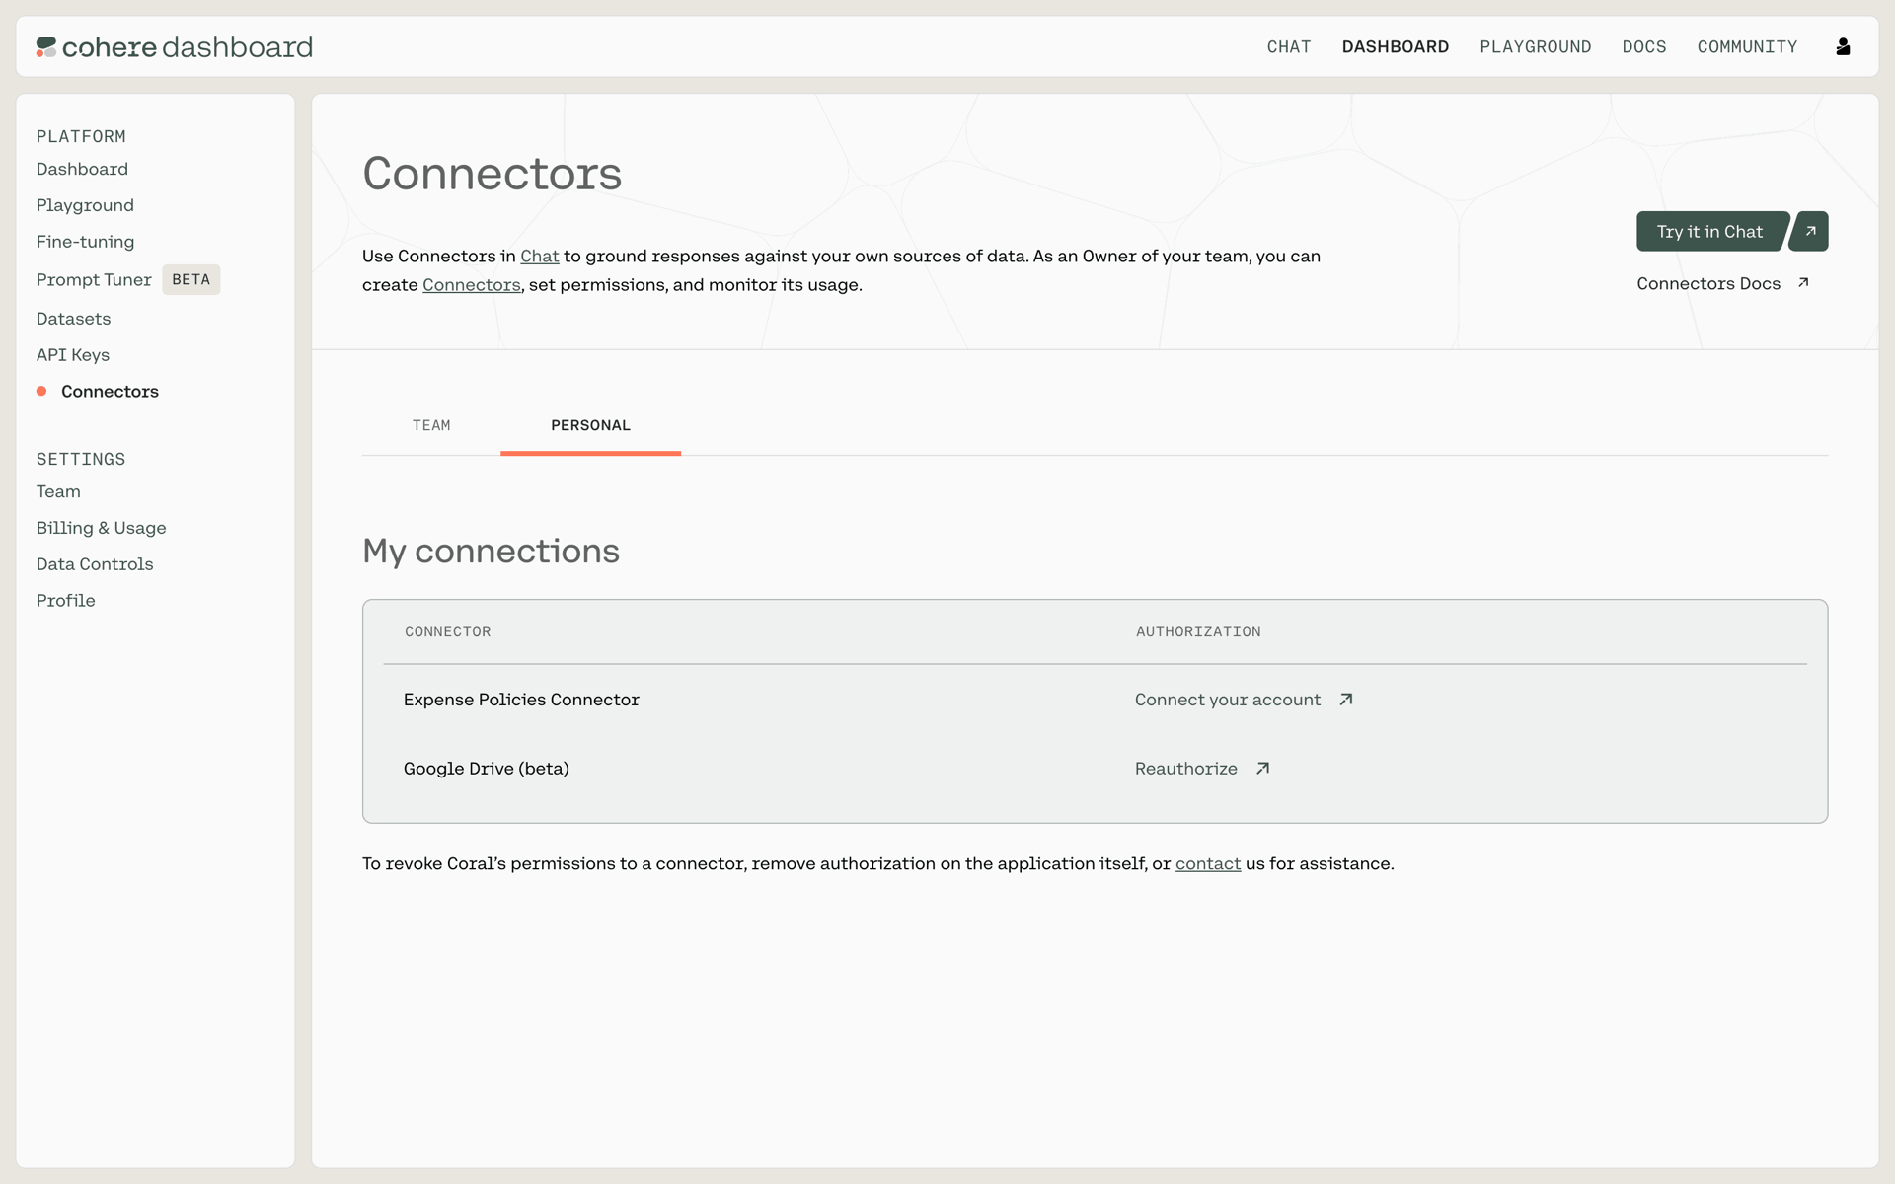Open CHAT in the top navigation

(1289, 46)
